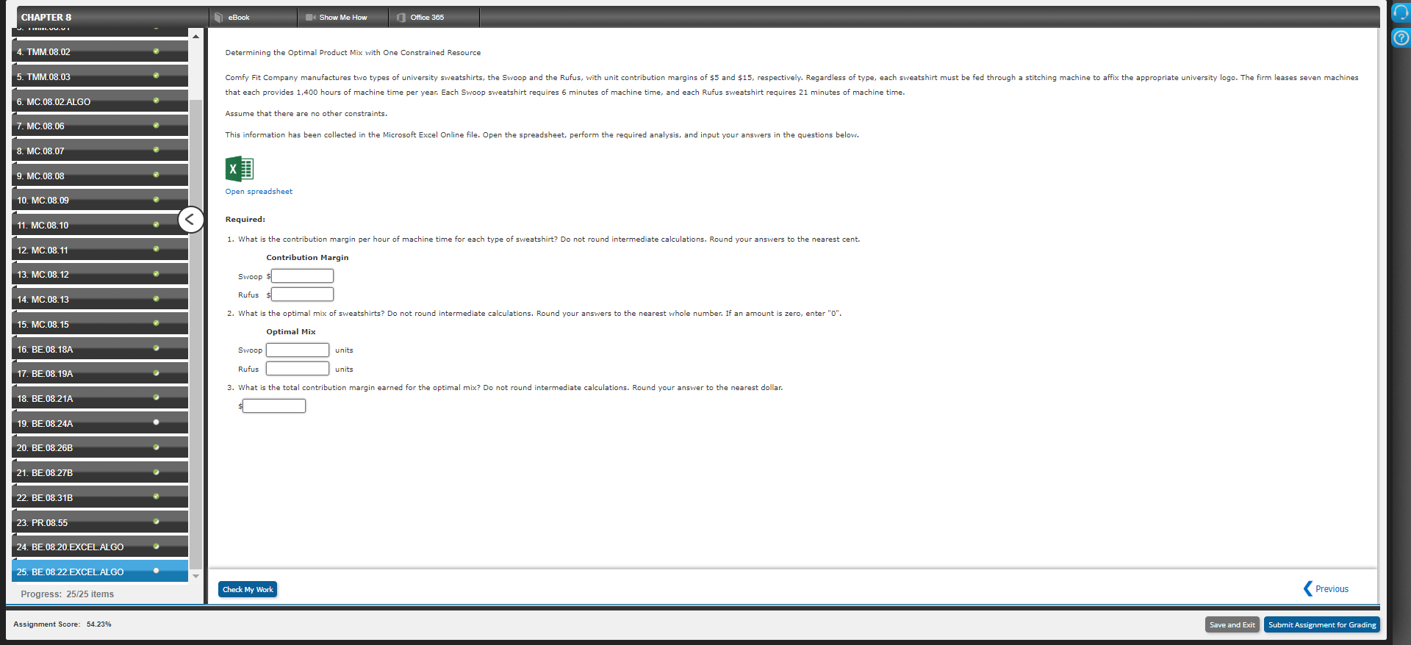This screenshot has width=1411, height=645.
Task: Click the status dot for 6. MC.08.02.ALGO
Action: click(x=156, y=101)
